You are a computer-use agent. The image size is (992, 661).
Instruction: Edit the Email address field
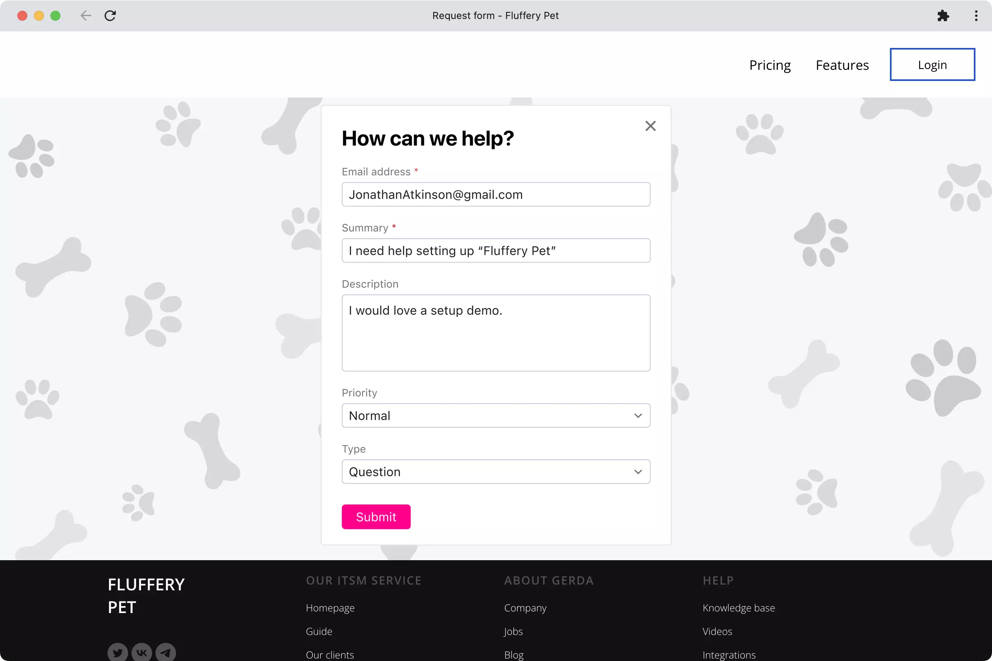pyautogui.click(x=496, y=194)
